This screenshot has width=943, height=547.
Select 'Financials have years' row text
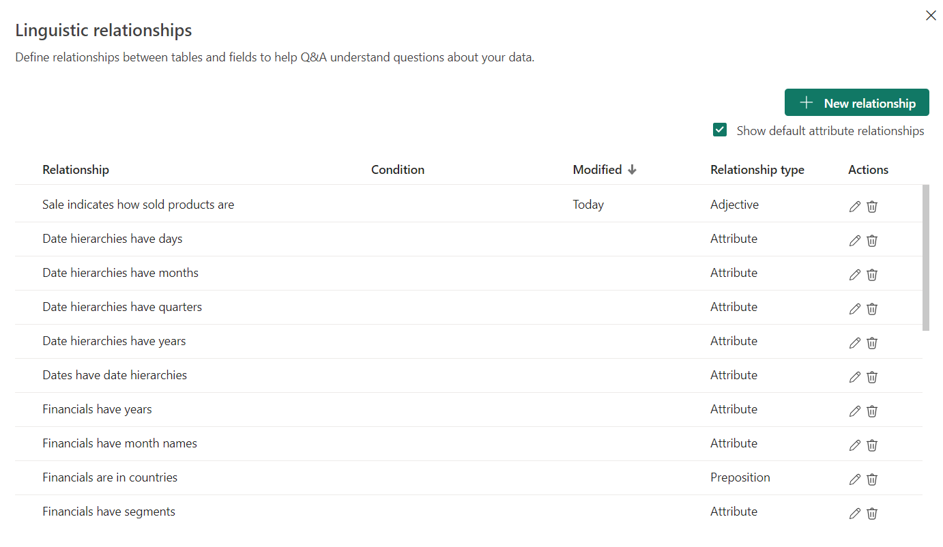[x=97, y=409]
